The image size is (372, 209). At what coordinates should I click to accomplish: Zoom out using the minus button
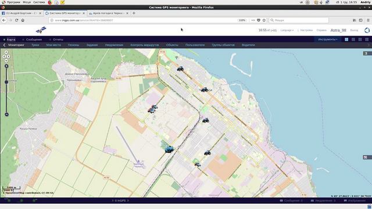click(x=6, y=114)
